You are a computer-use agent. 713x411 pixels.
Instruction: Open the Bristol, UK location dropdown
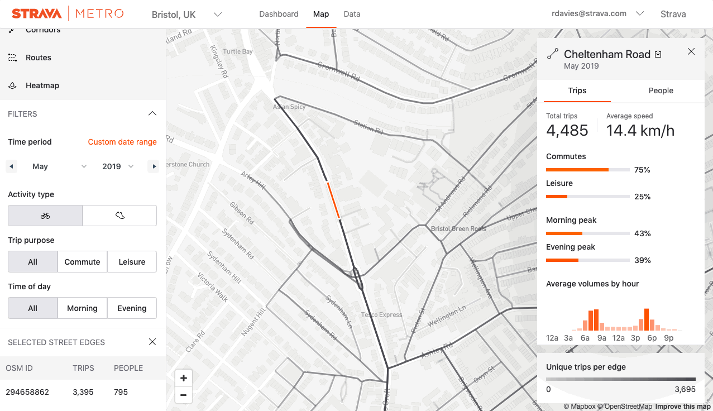coord(187,15)
